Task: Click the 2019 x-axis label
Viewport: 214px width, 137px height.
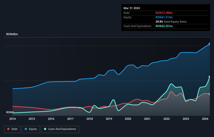Action: (109, 119)
